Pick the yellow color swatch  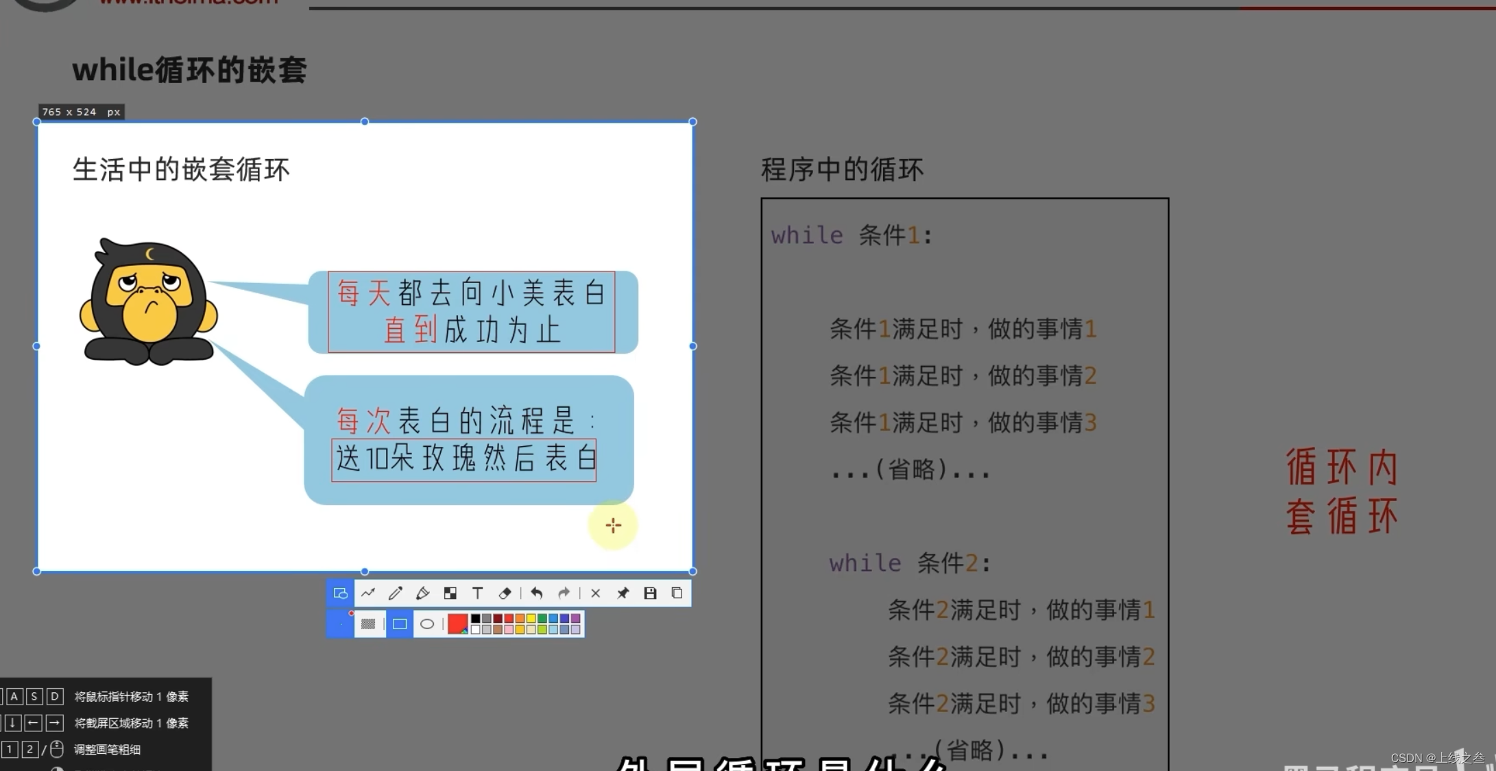click(x=531, y=619)
